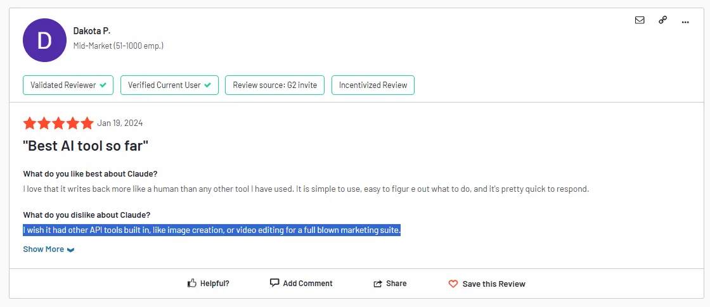Click the "Best AI tool so far" title
Viewport: 710px width, 307px height.
[86, 146]
